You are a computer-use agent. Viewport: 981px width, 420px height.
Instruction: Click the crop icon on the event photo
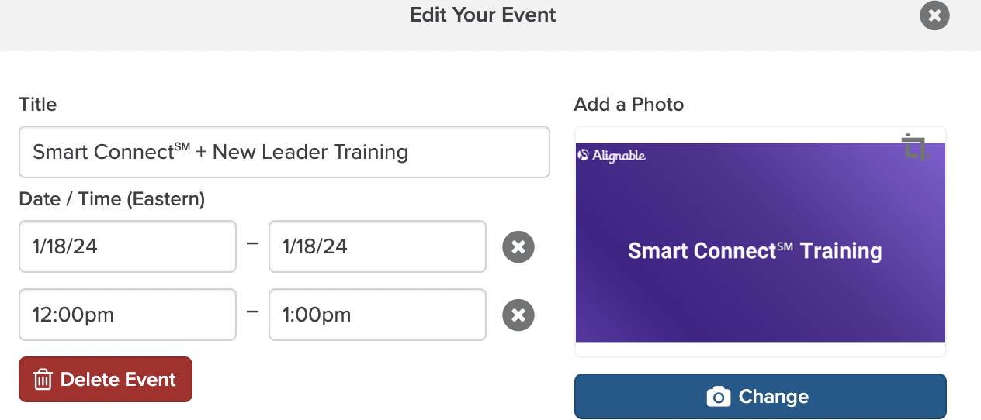(x=916, y=147)
